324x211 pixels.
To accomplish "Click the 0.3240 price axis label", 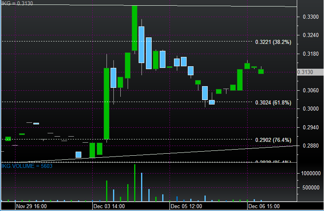I will [305, 35].
